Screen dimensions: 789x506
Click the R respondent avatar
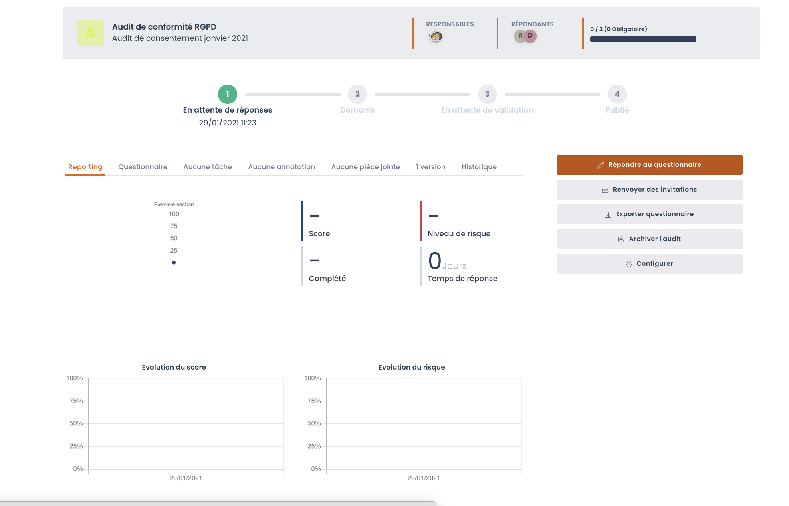pyautogui.click(x=519, y=36)
